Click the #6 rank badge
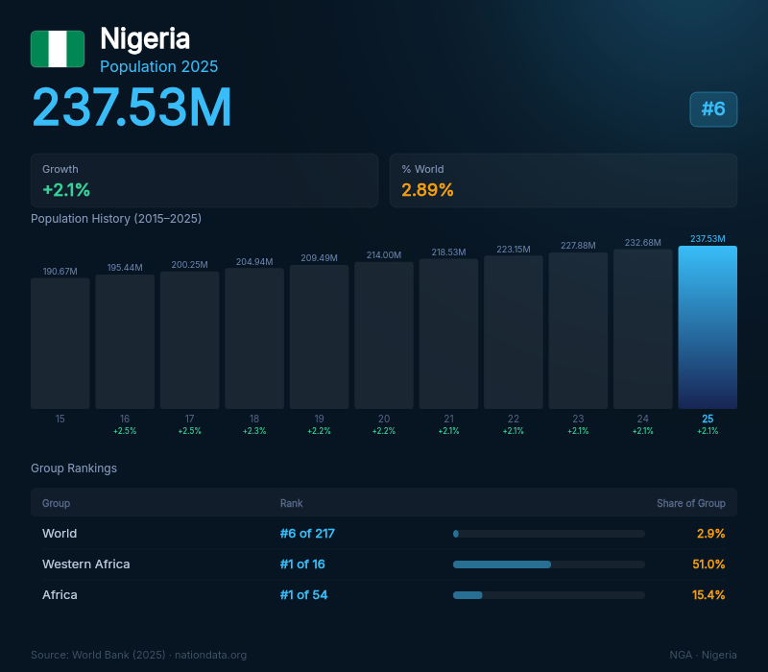The width and height of the screenshot is (768, 672). [713, 109]
